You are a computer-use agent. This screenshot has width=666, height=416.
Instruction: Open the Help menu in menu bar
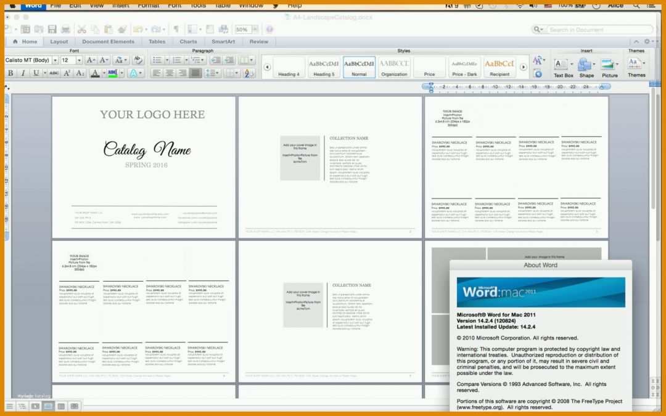295,6
